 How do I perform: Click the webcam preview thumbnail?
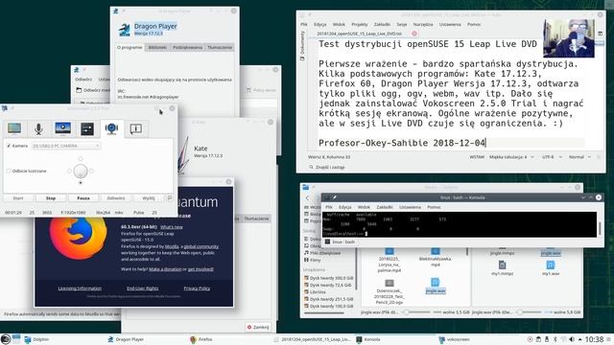pos(569,38)
